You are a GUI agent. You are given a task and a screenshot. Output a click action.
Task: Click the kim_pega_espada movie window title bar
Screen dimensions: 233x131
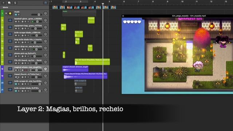click(x=177, y=16)
